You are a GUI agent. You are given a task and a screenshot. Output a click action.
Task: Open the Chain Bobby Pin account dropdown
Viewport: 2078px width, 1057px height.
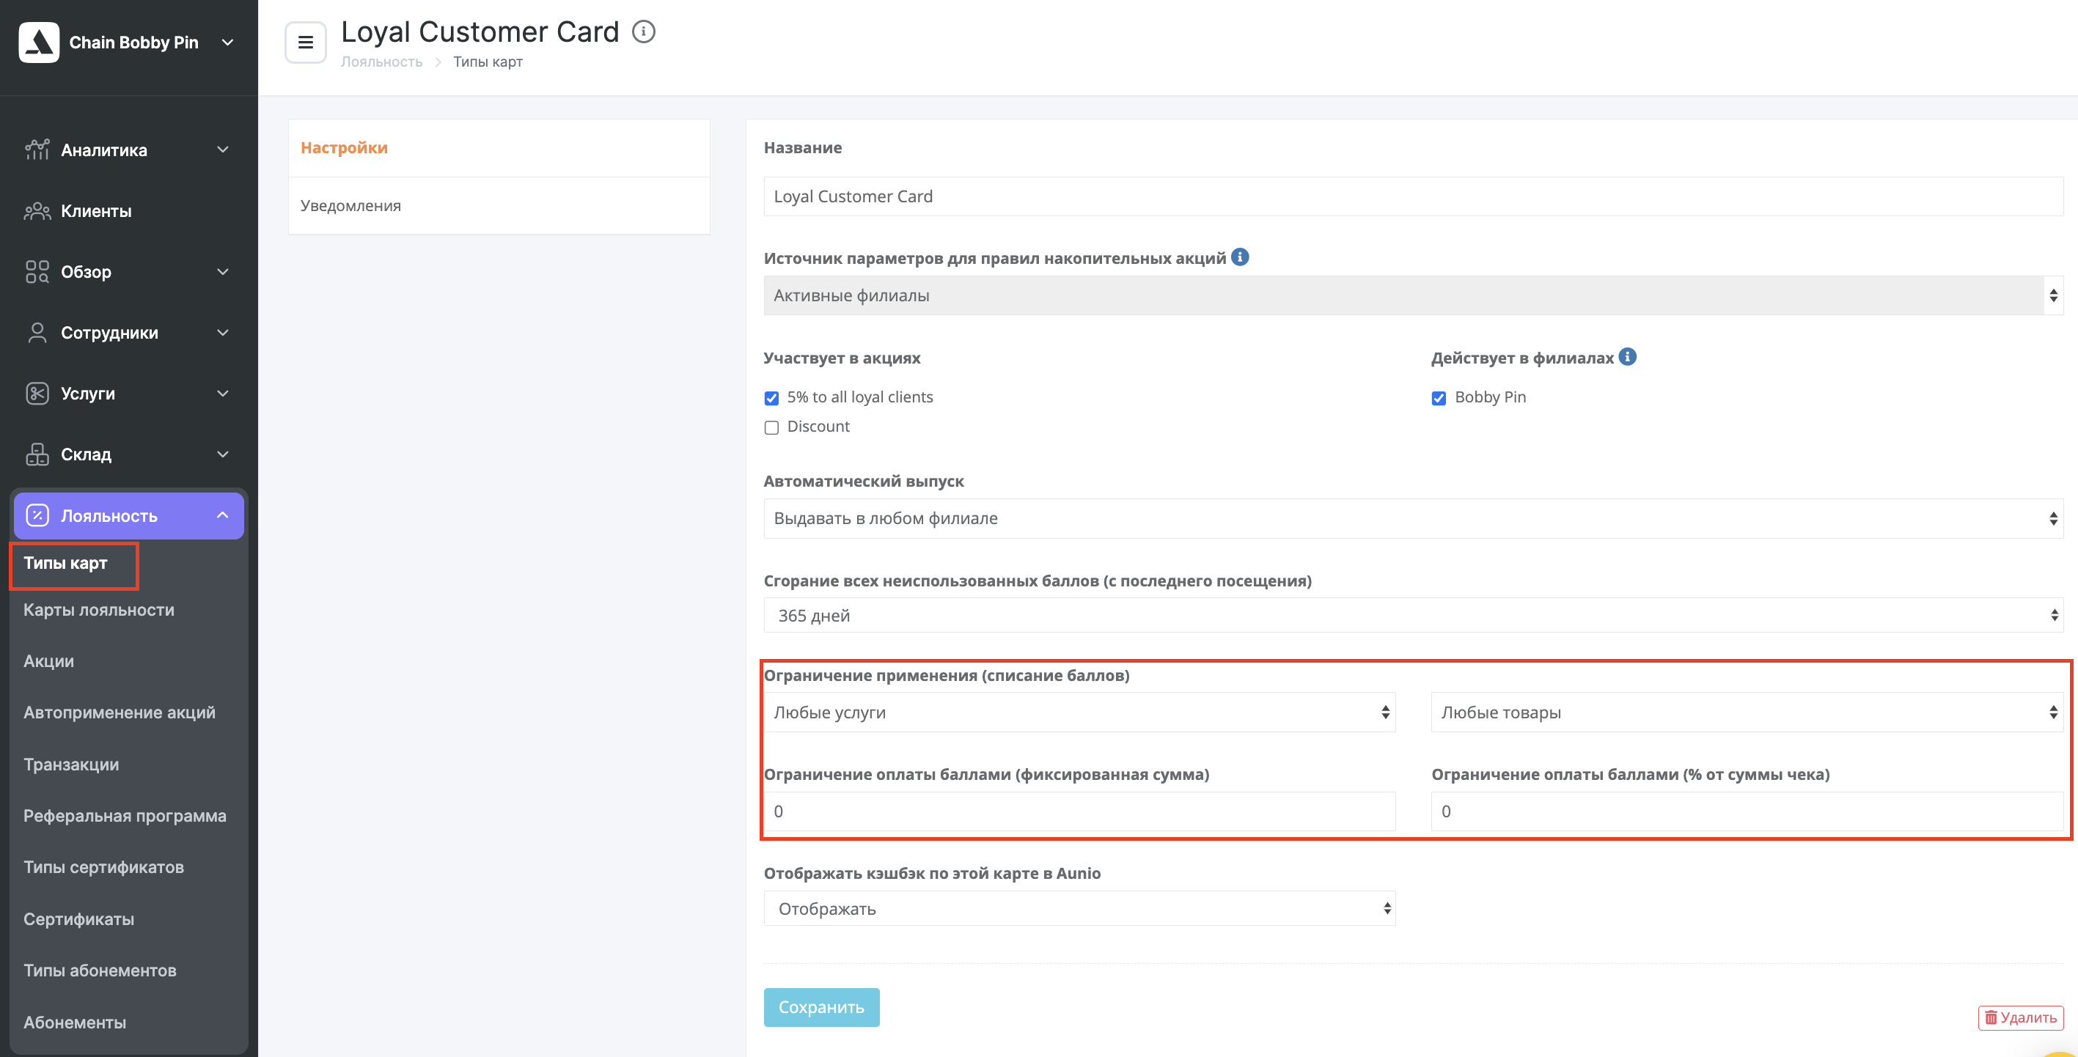pos(228,42)
